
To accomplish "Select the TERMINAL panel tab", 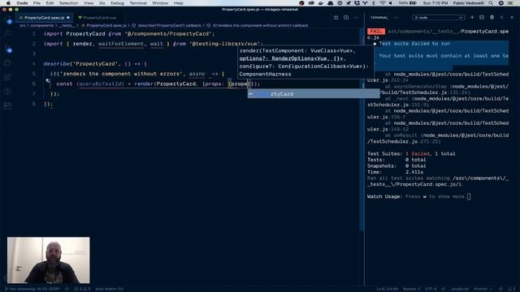I will coord(379,17).
